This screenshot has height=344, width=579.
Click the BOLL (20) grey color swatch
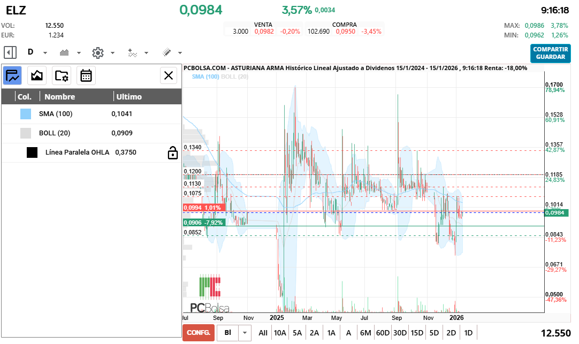26,133
